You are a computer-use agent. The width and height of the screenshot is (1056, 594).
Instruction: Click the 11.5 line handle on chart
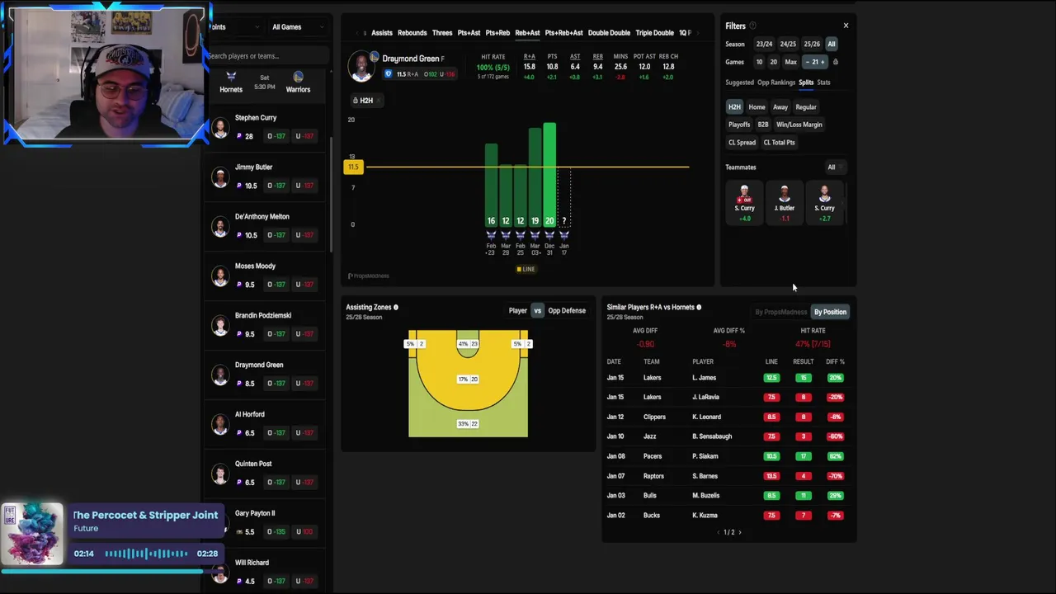pyautogui.click(x=353, y=167)
